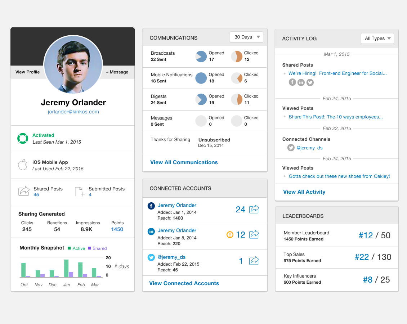Click the share icon in LinkedIn account row
The height and width of the screenshot is (324, 407).
(254, 234)
